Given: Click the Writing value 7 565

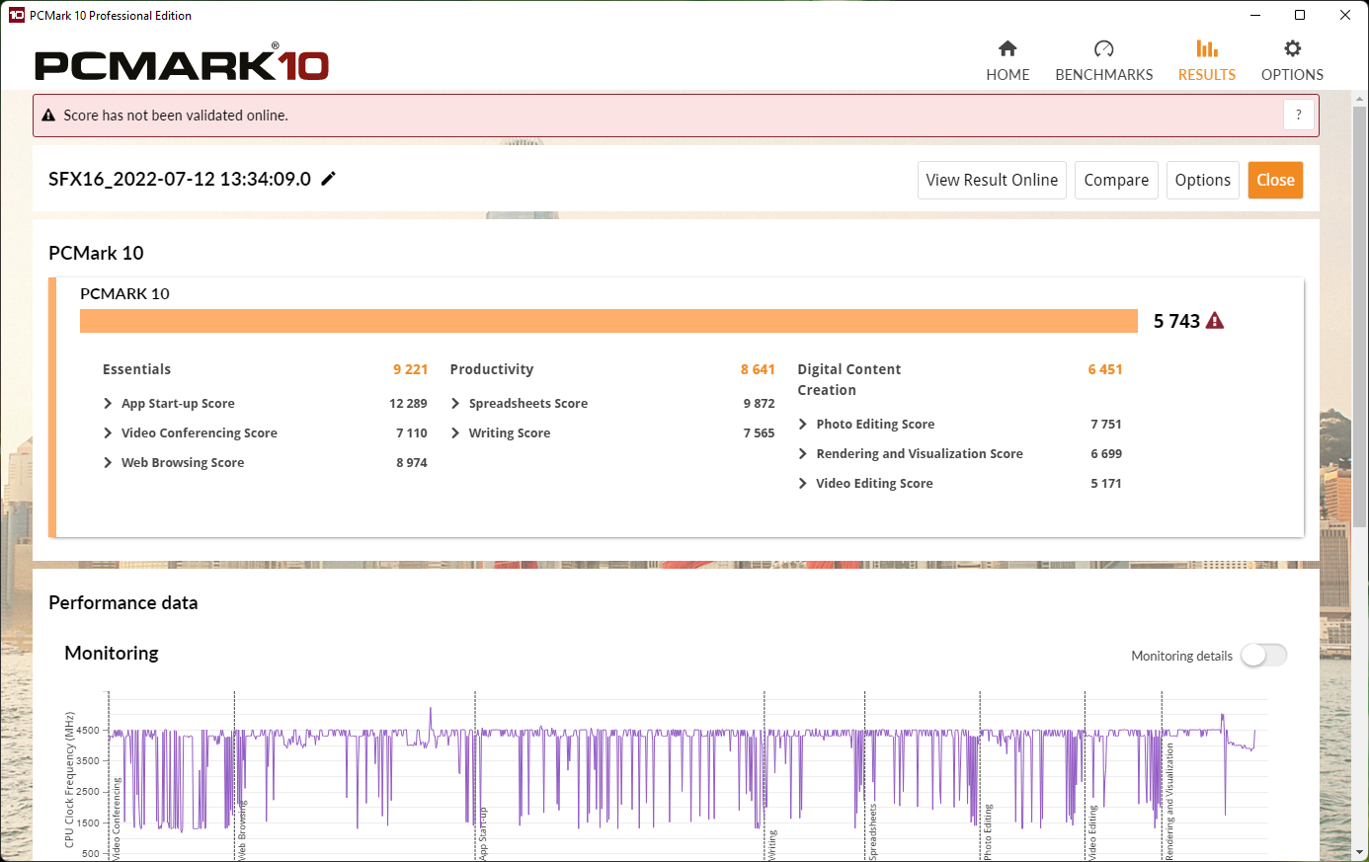Looking at the screenshot, I should [x=760, y=433].
